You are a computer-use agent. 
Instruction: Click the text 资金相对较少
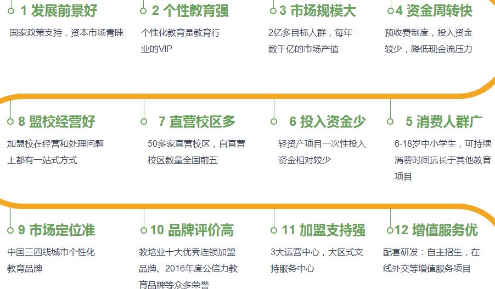[x=305, y=160]
